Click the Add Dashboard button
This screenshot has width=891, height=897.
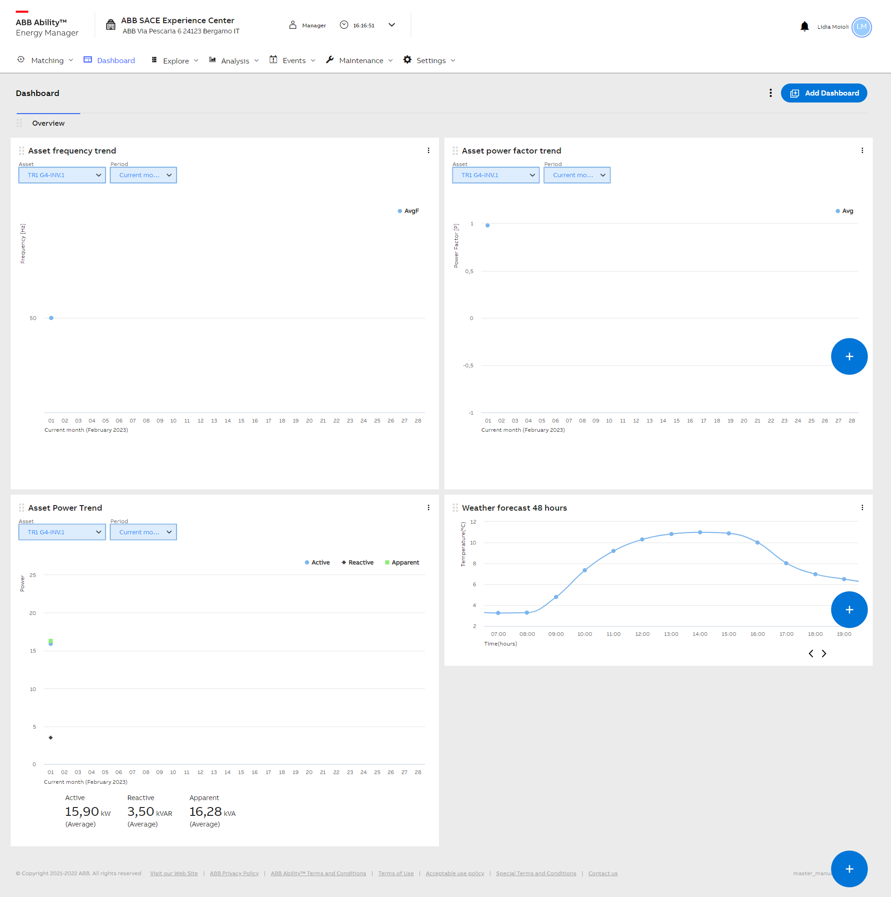824,93
